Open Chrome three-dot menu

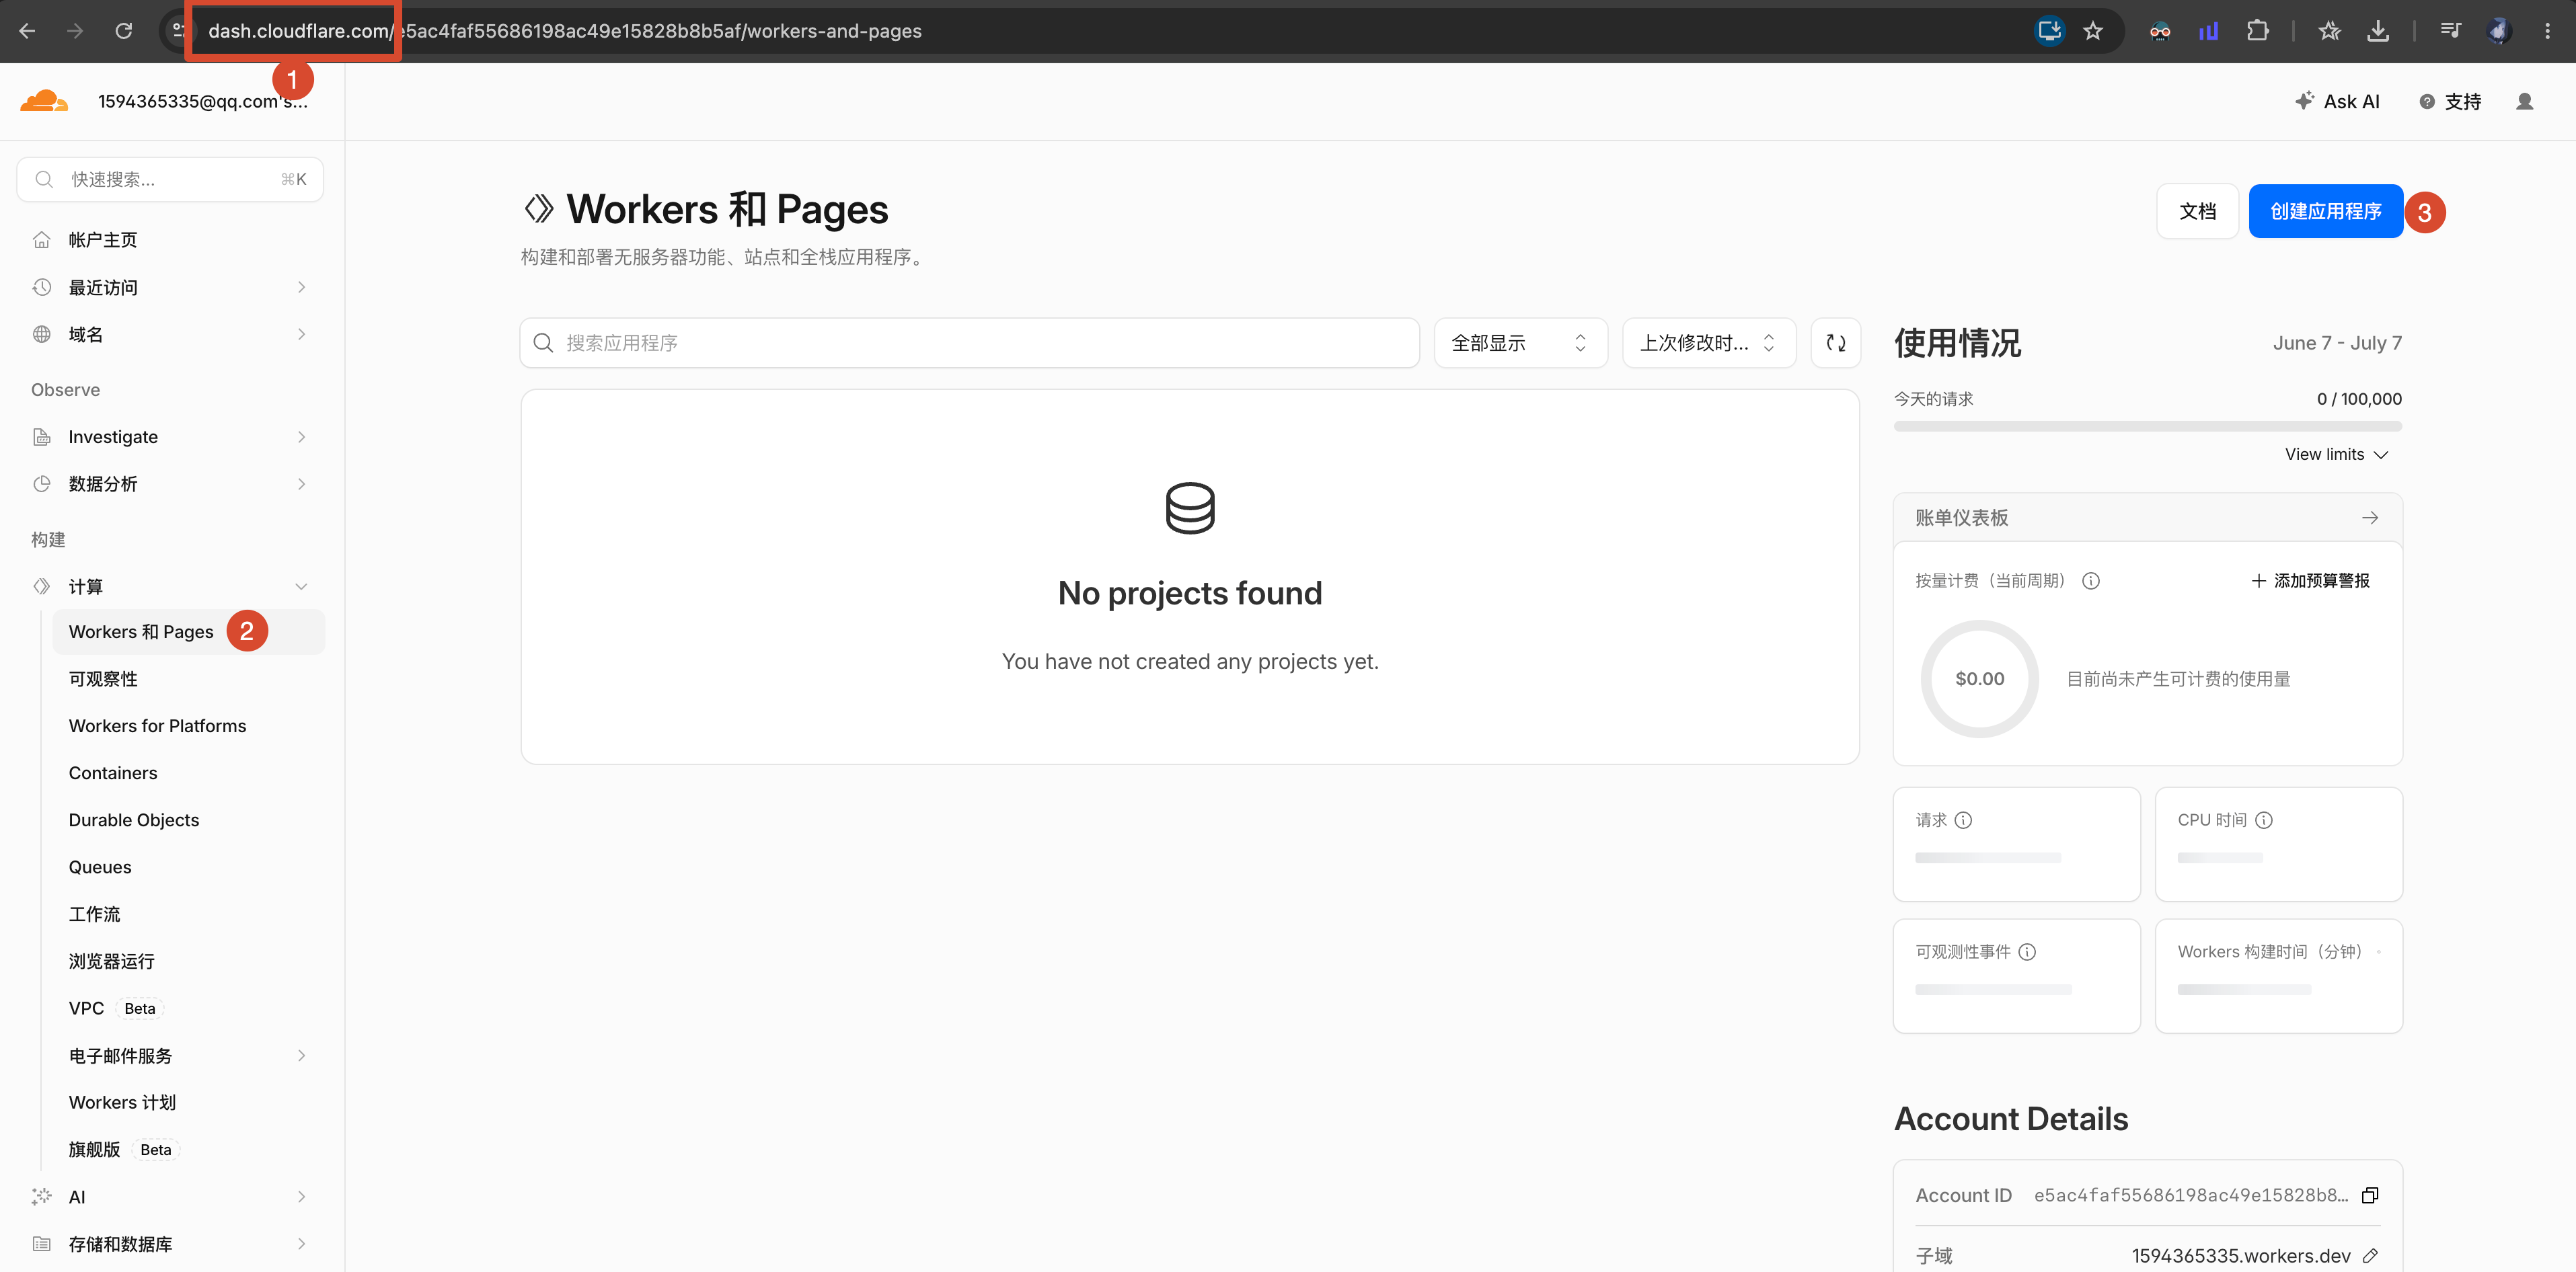[2547, 31]
